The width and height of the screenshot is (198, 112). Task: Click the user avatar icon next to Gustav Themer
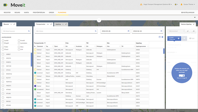[x=182, y=4]
